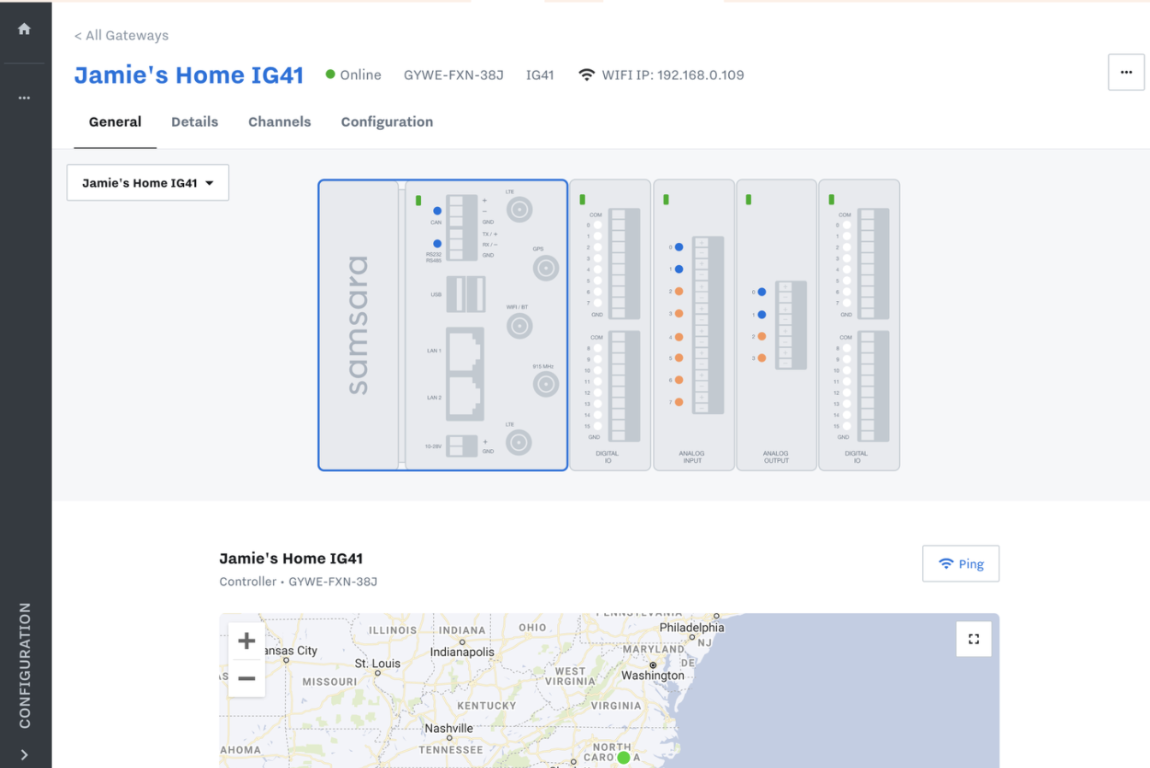Click the 10-28V power terminal block
1150x768 pixels.
coord(462,446)
